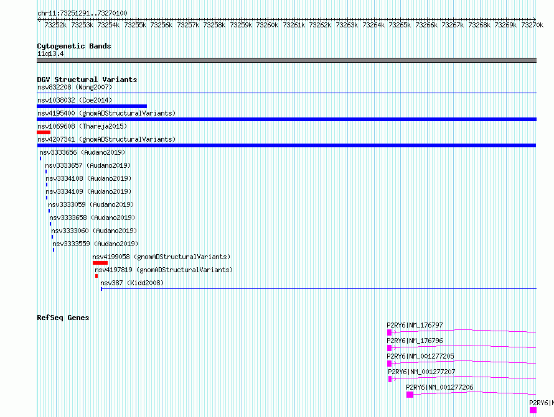The height and width of the screenshot is (417, 554).
Task: Open nsv4207341 (gnomADStructuralVariants) label
Action: click(x=106, y=139)
